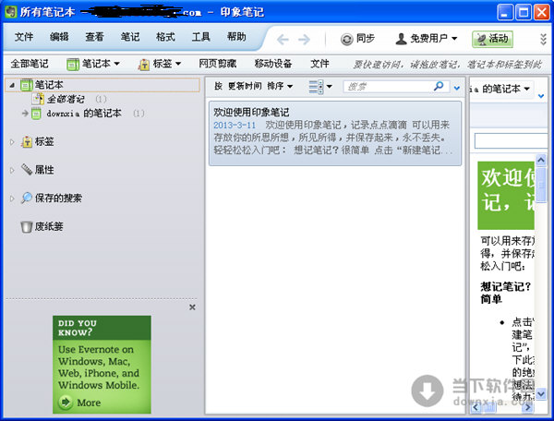
Task: Open the 格式 menu
Action: [165, 37]
